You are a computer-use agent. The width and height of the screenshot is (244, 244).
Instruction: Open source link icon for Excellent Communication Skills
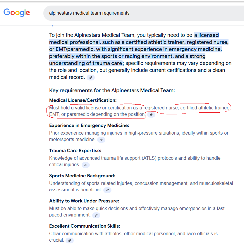(69, 240)
